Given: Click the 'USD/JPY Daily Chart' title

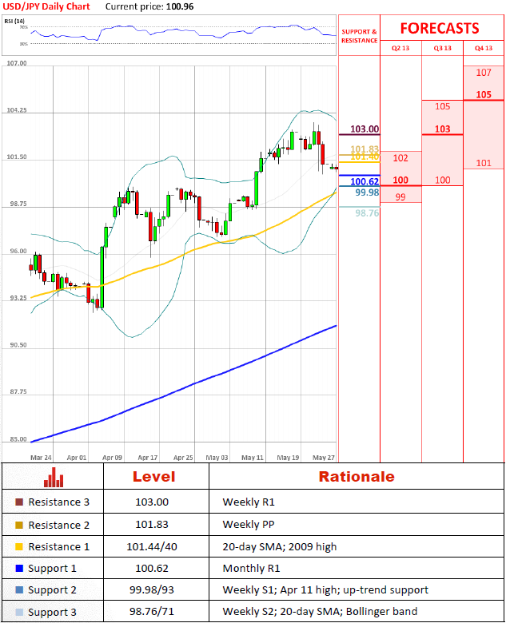Looking at the screenshot, I should click(x=46, y=6).
